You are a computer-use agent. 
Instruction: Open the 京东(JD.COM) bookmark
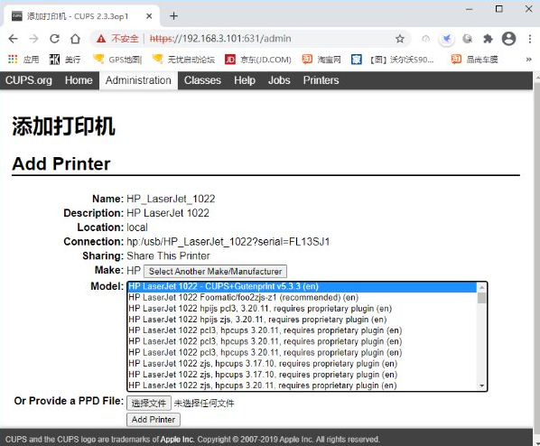(258, 60)
